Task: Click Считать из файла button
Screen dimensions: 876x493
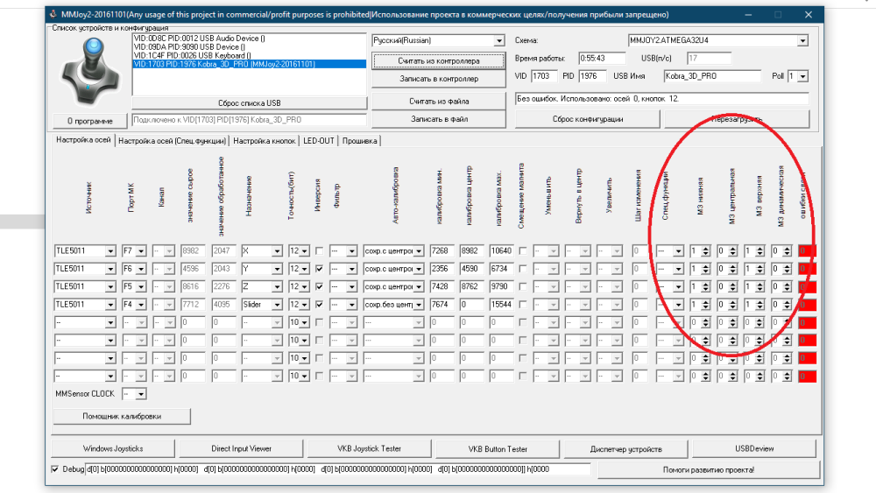Action: tap(439, 101)
